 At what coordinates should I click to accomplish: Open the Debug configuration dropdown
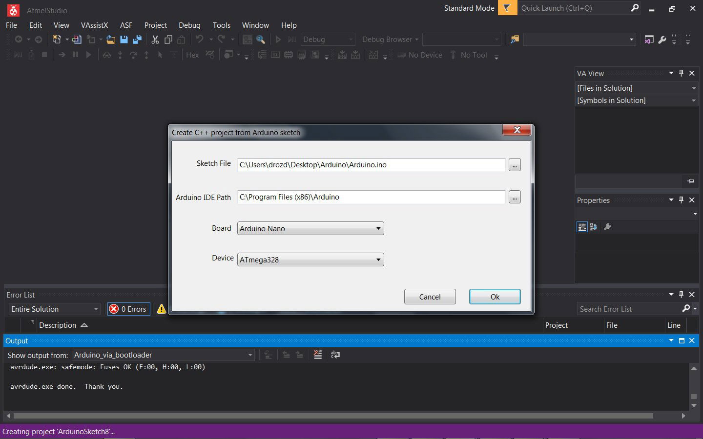click(328, 40)
